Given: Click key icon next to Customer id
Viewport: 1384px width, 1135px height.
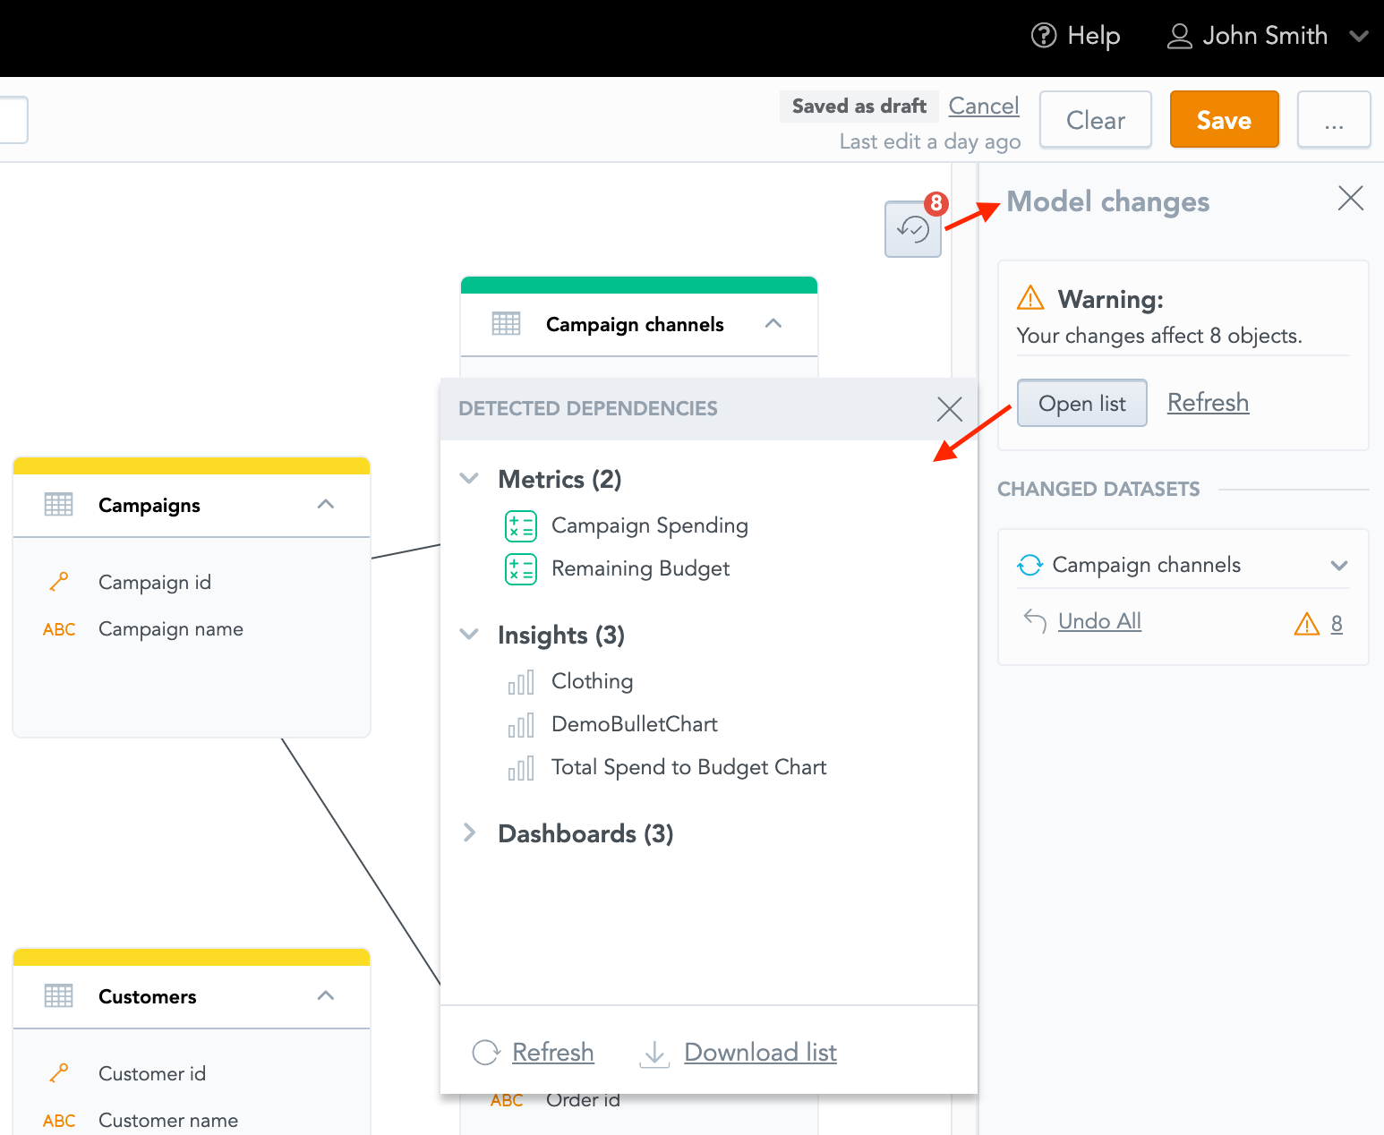Looking at the screenshot, I should coord(59,1073).
